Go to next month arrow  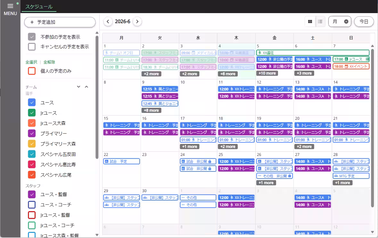click(x=137, y=22)
